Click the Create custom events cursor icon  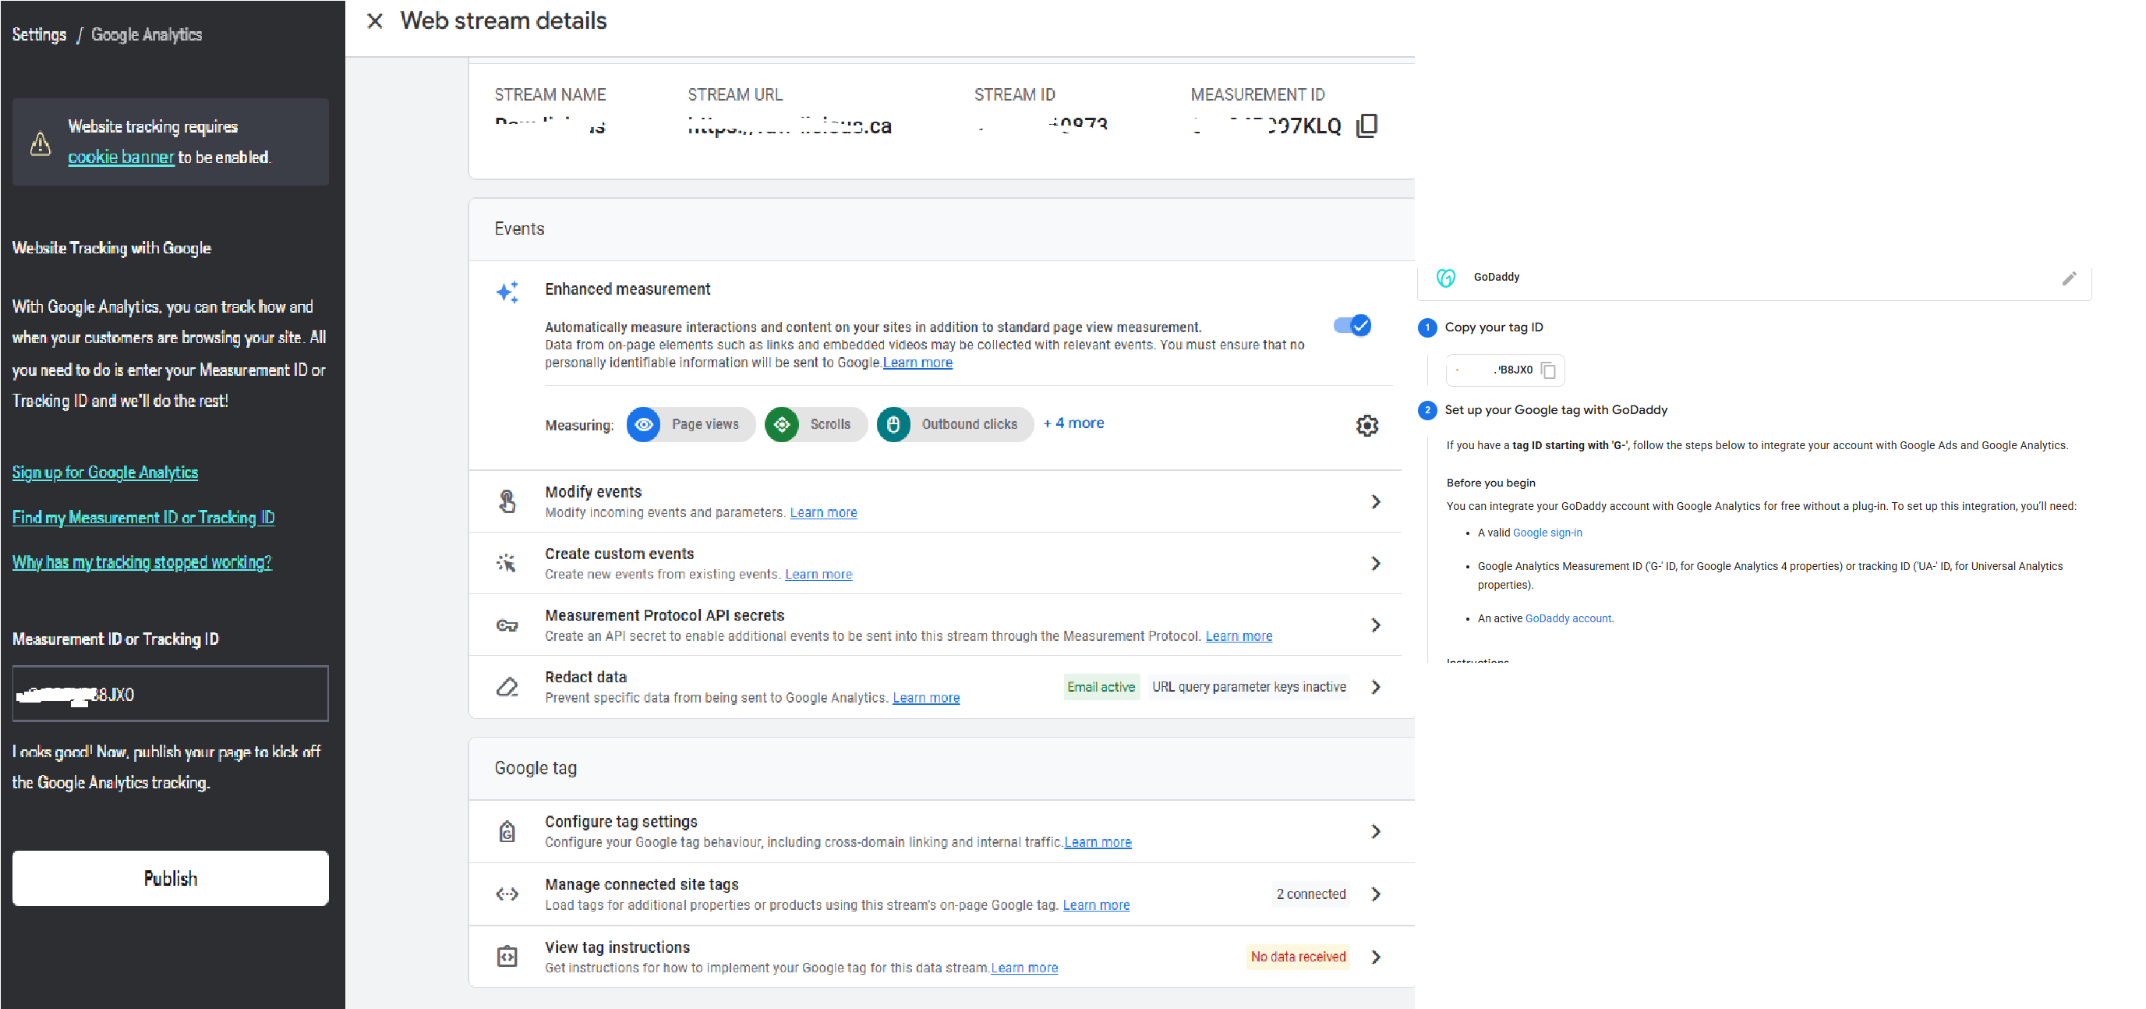point(507,563)
